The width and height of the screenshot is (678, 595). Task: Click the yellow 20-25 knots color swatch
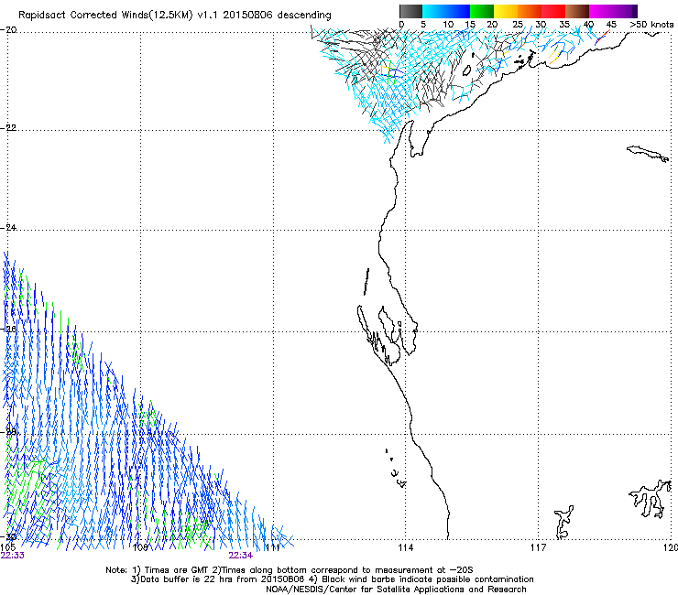(x=506, y=11)
